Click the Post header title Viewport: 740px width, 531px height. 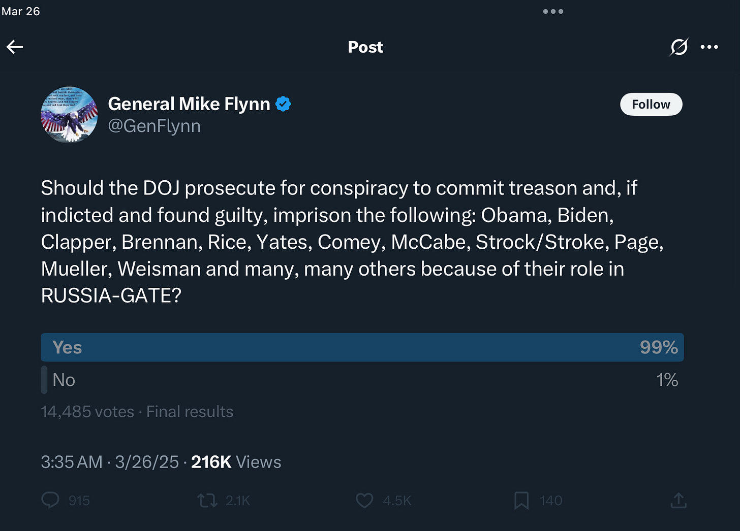(x=365, y=47)
